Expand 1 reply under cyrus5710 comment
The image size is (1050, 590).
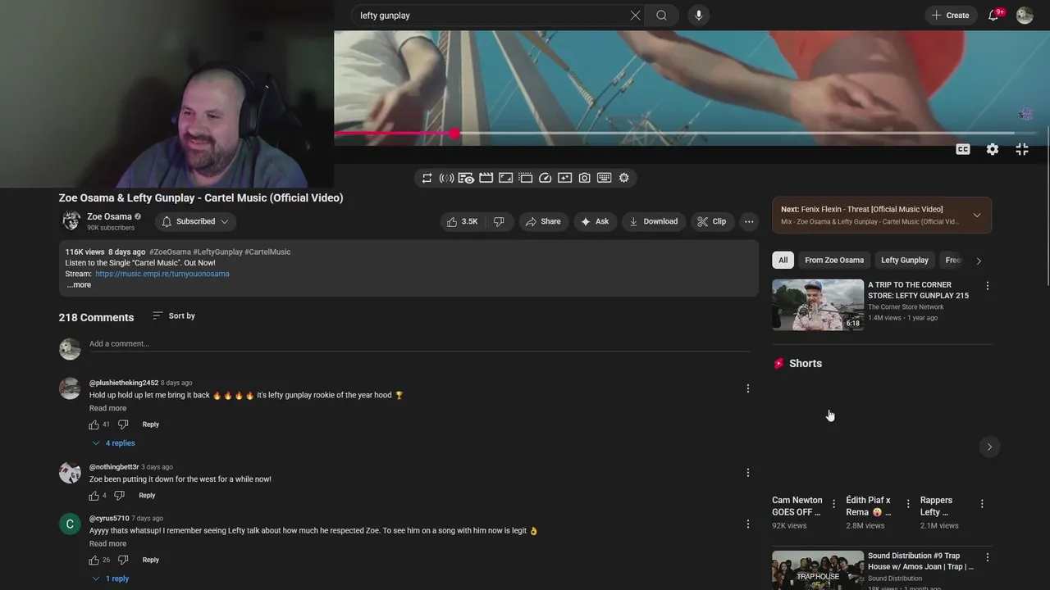click(x=111, y=579)
